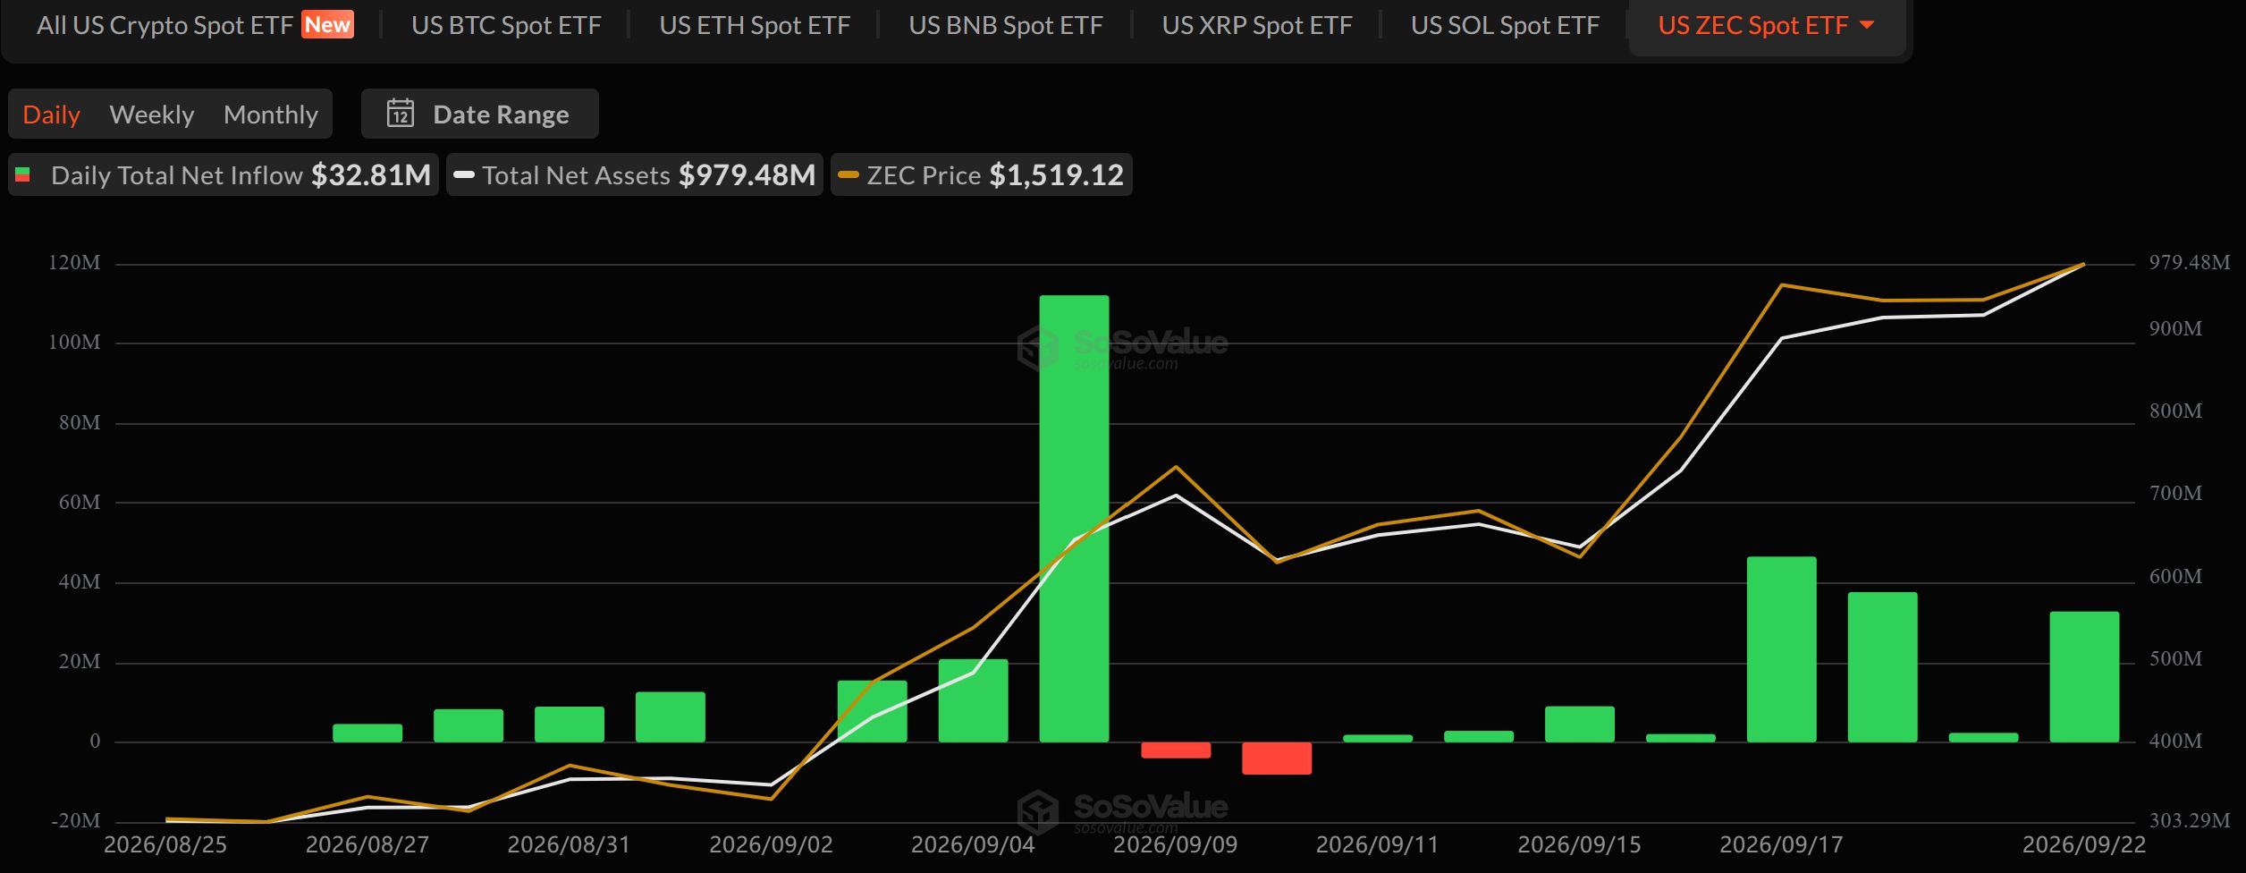This screenshot has width=2246, height=873.
Task: Click the green bar at 2026/09/22
Action: click(2084, 677)
